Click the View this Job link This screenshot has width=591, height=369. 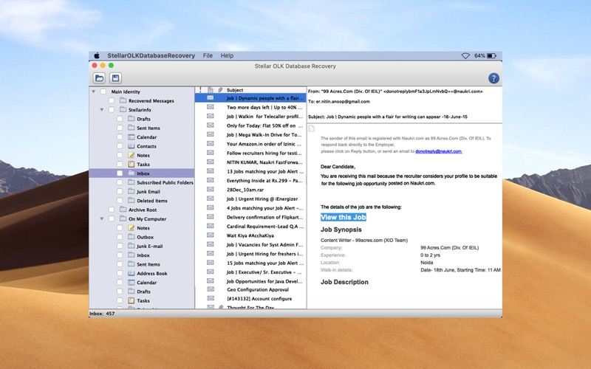343,217
